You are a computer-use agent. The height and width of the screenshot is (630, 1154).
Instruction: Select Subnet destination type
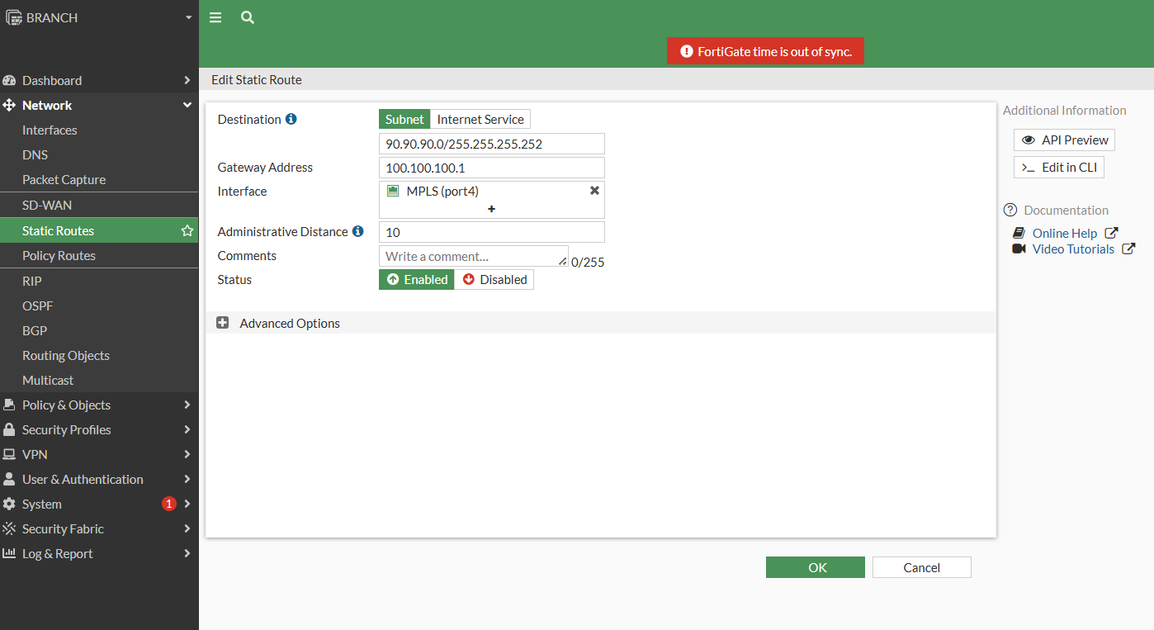[404, 119]
